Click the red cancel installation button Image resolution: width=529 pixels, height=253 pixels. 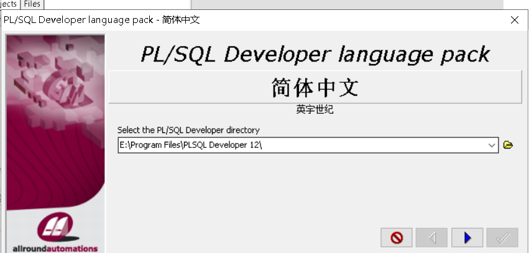[x=397, y=237]
